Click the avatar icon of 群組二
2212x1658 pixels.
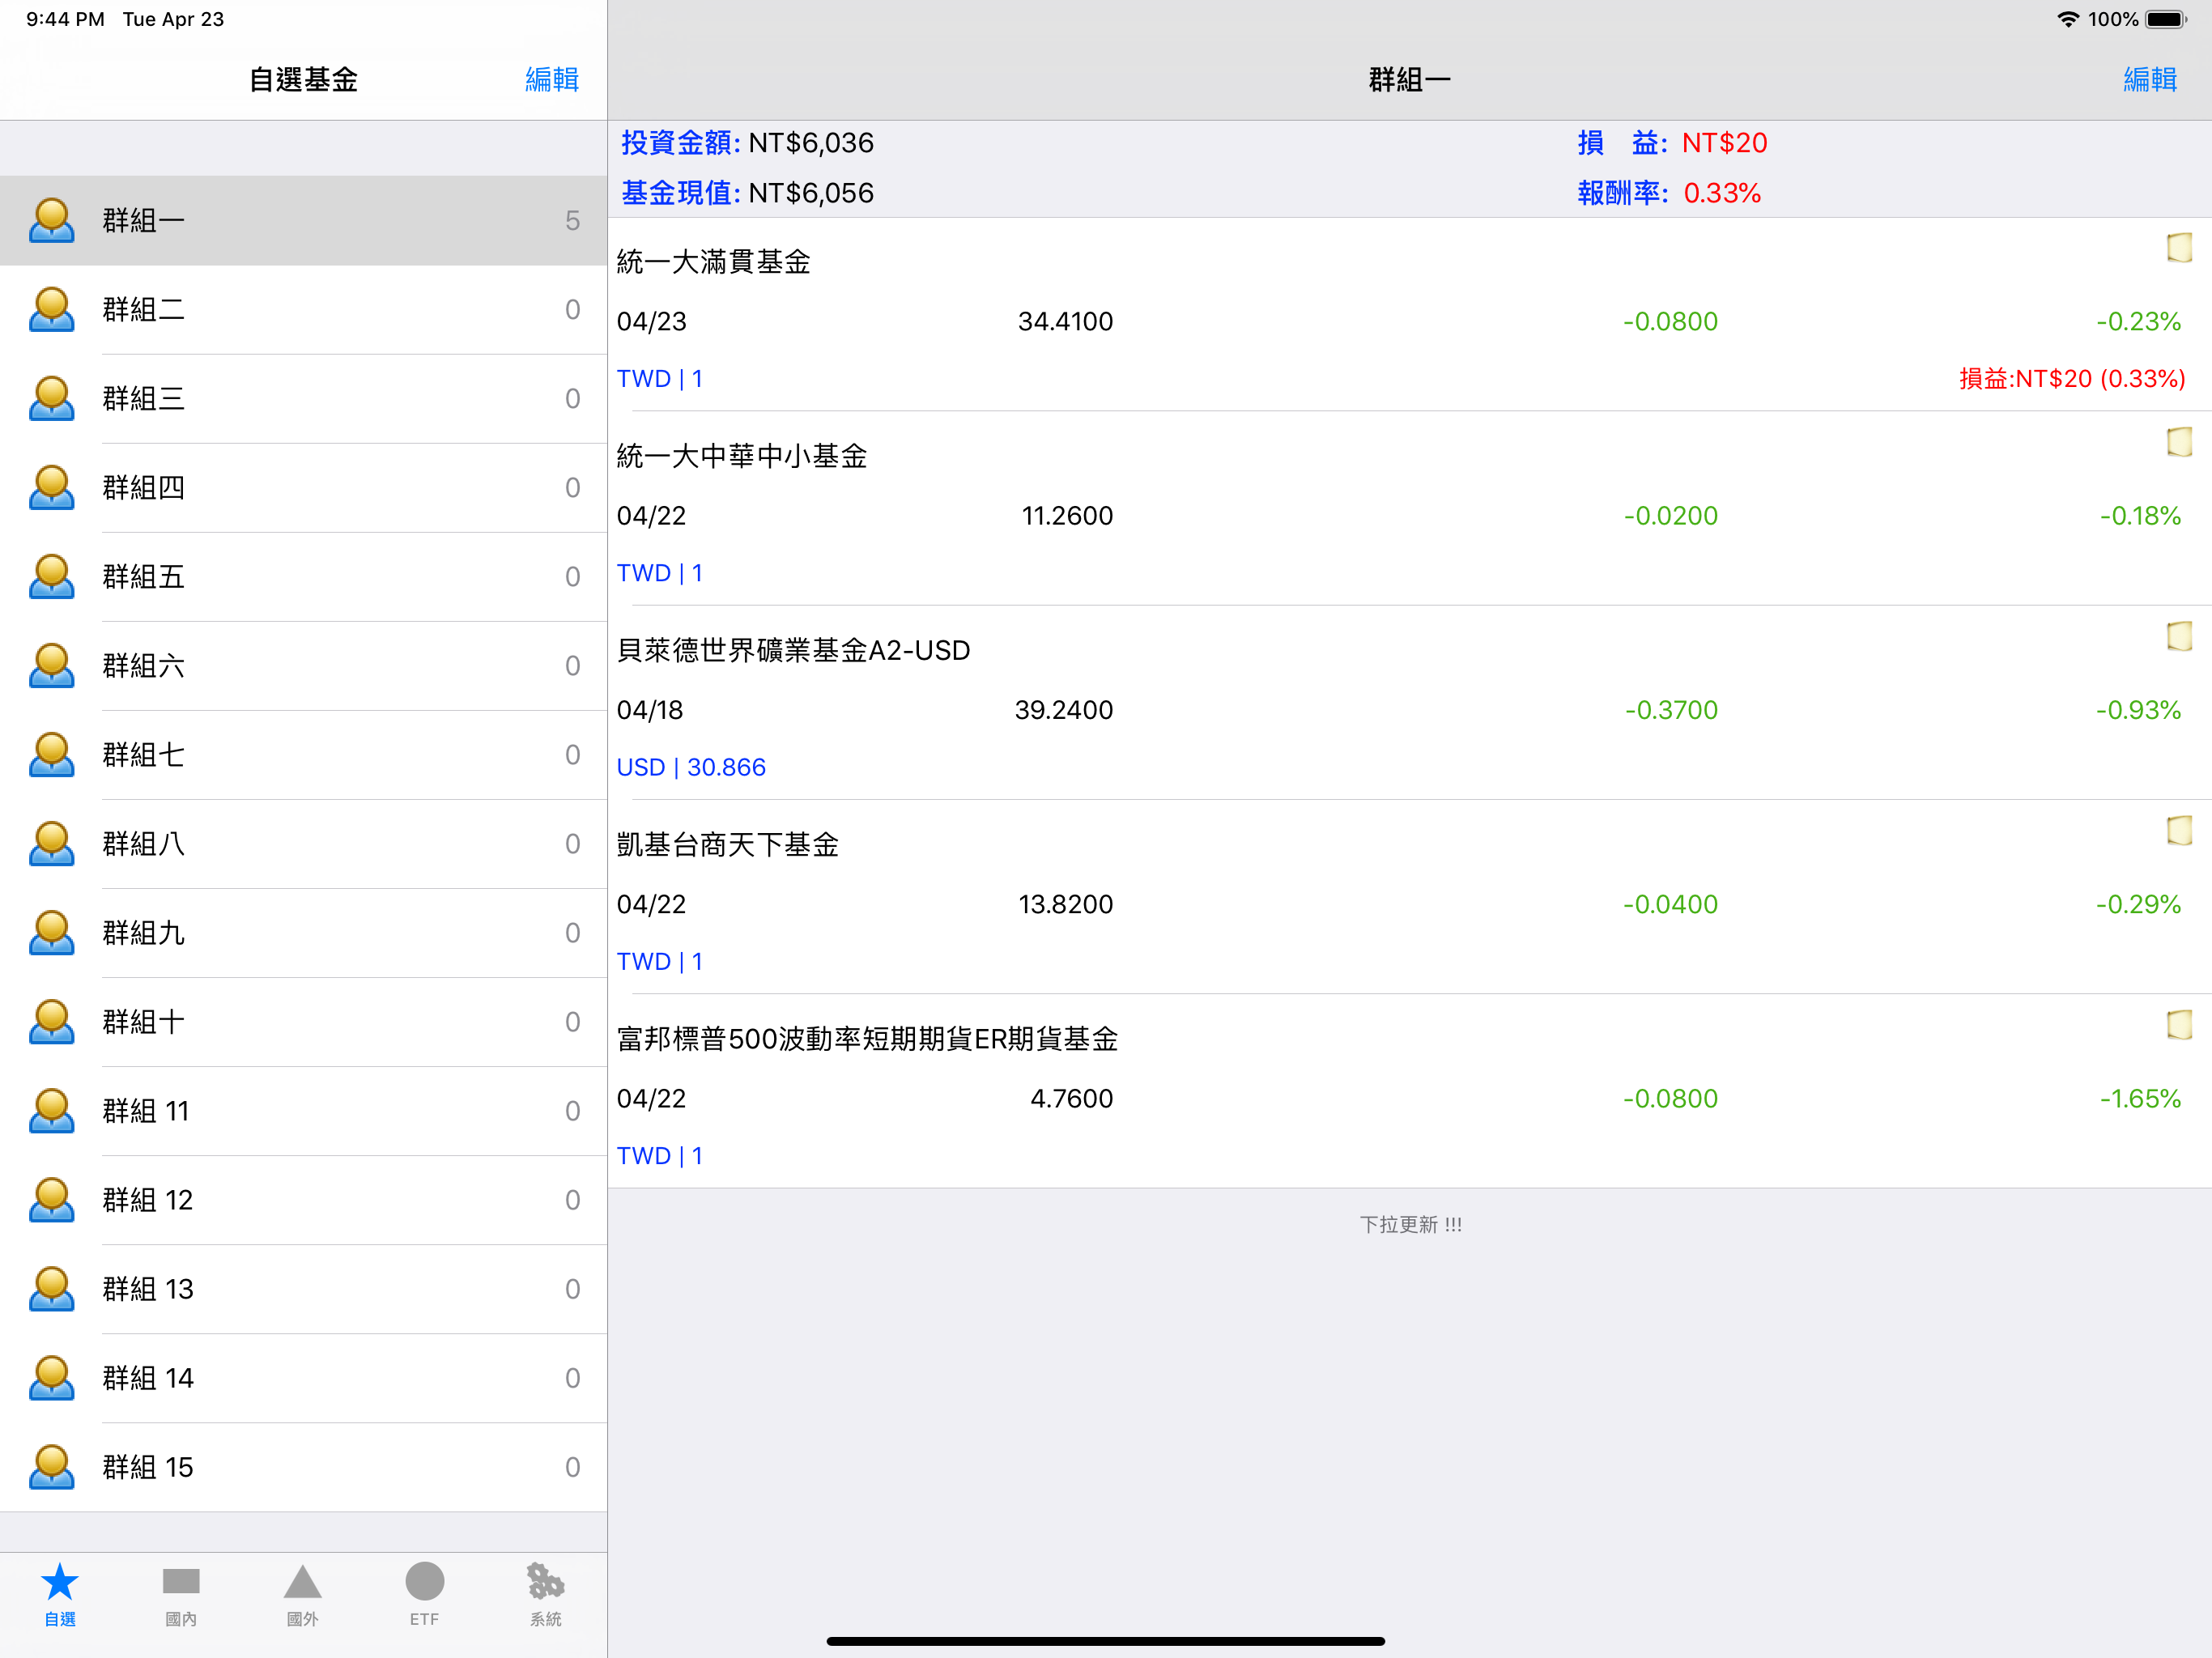pos(52,309)
